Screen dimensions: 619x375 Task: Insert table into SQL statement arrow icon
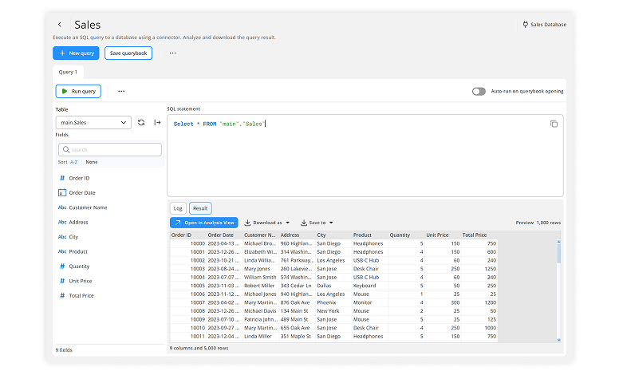pyautogui.click(x=157, y=122)
